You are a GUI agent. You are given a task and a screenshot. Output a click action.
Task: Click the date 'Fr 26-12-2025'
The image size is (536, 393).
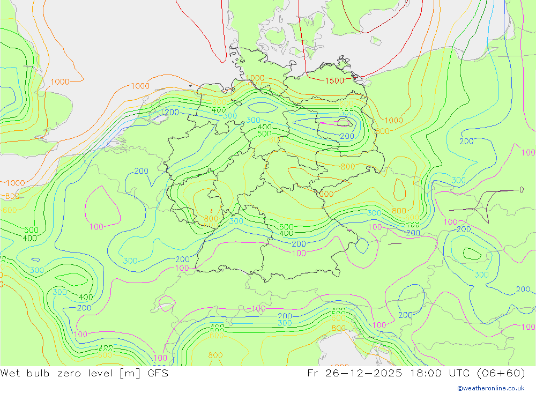(354, 373)
